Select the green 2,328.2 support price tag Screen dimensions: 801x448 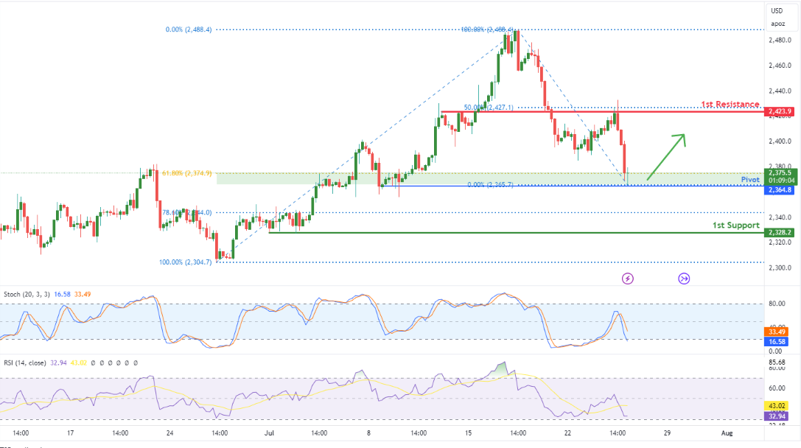pos(779,232)
